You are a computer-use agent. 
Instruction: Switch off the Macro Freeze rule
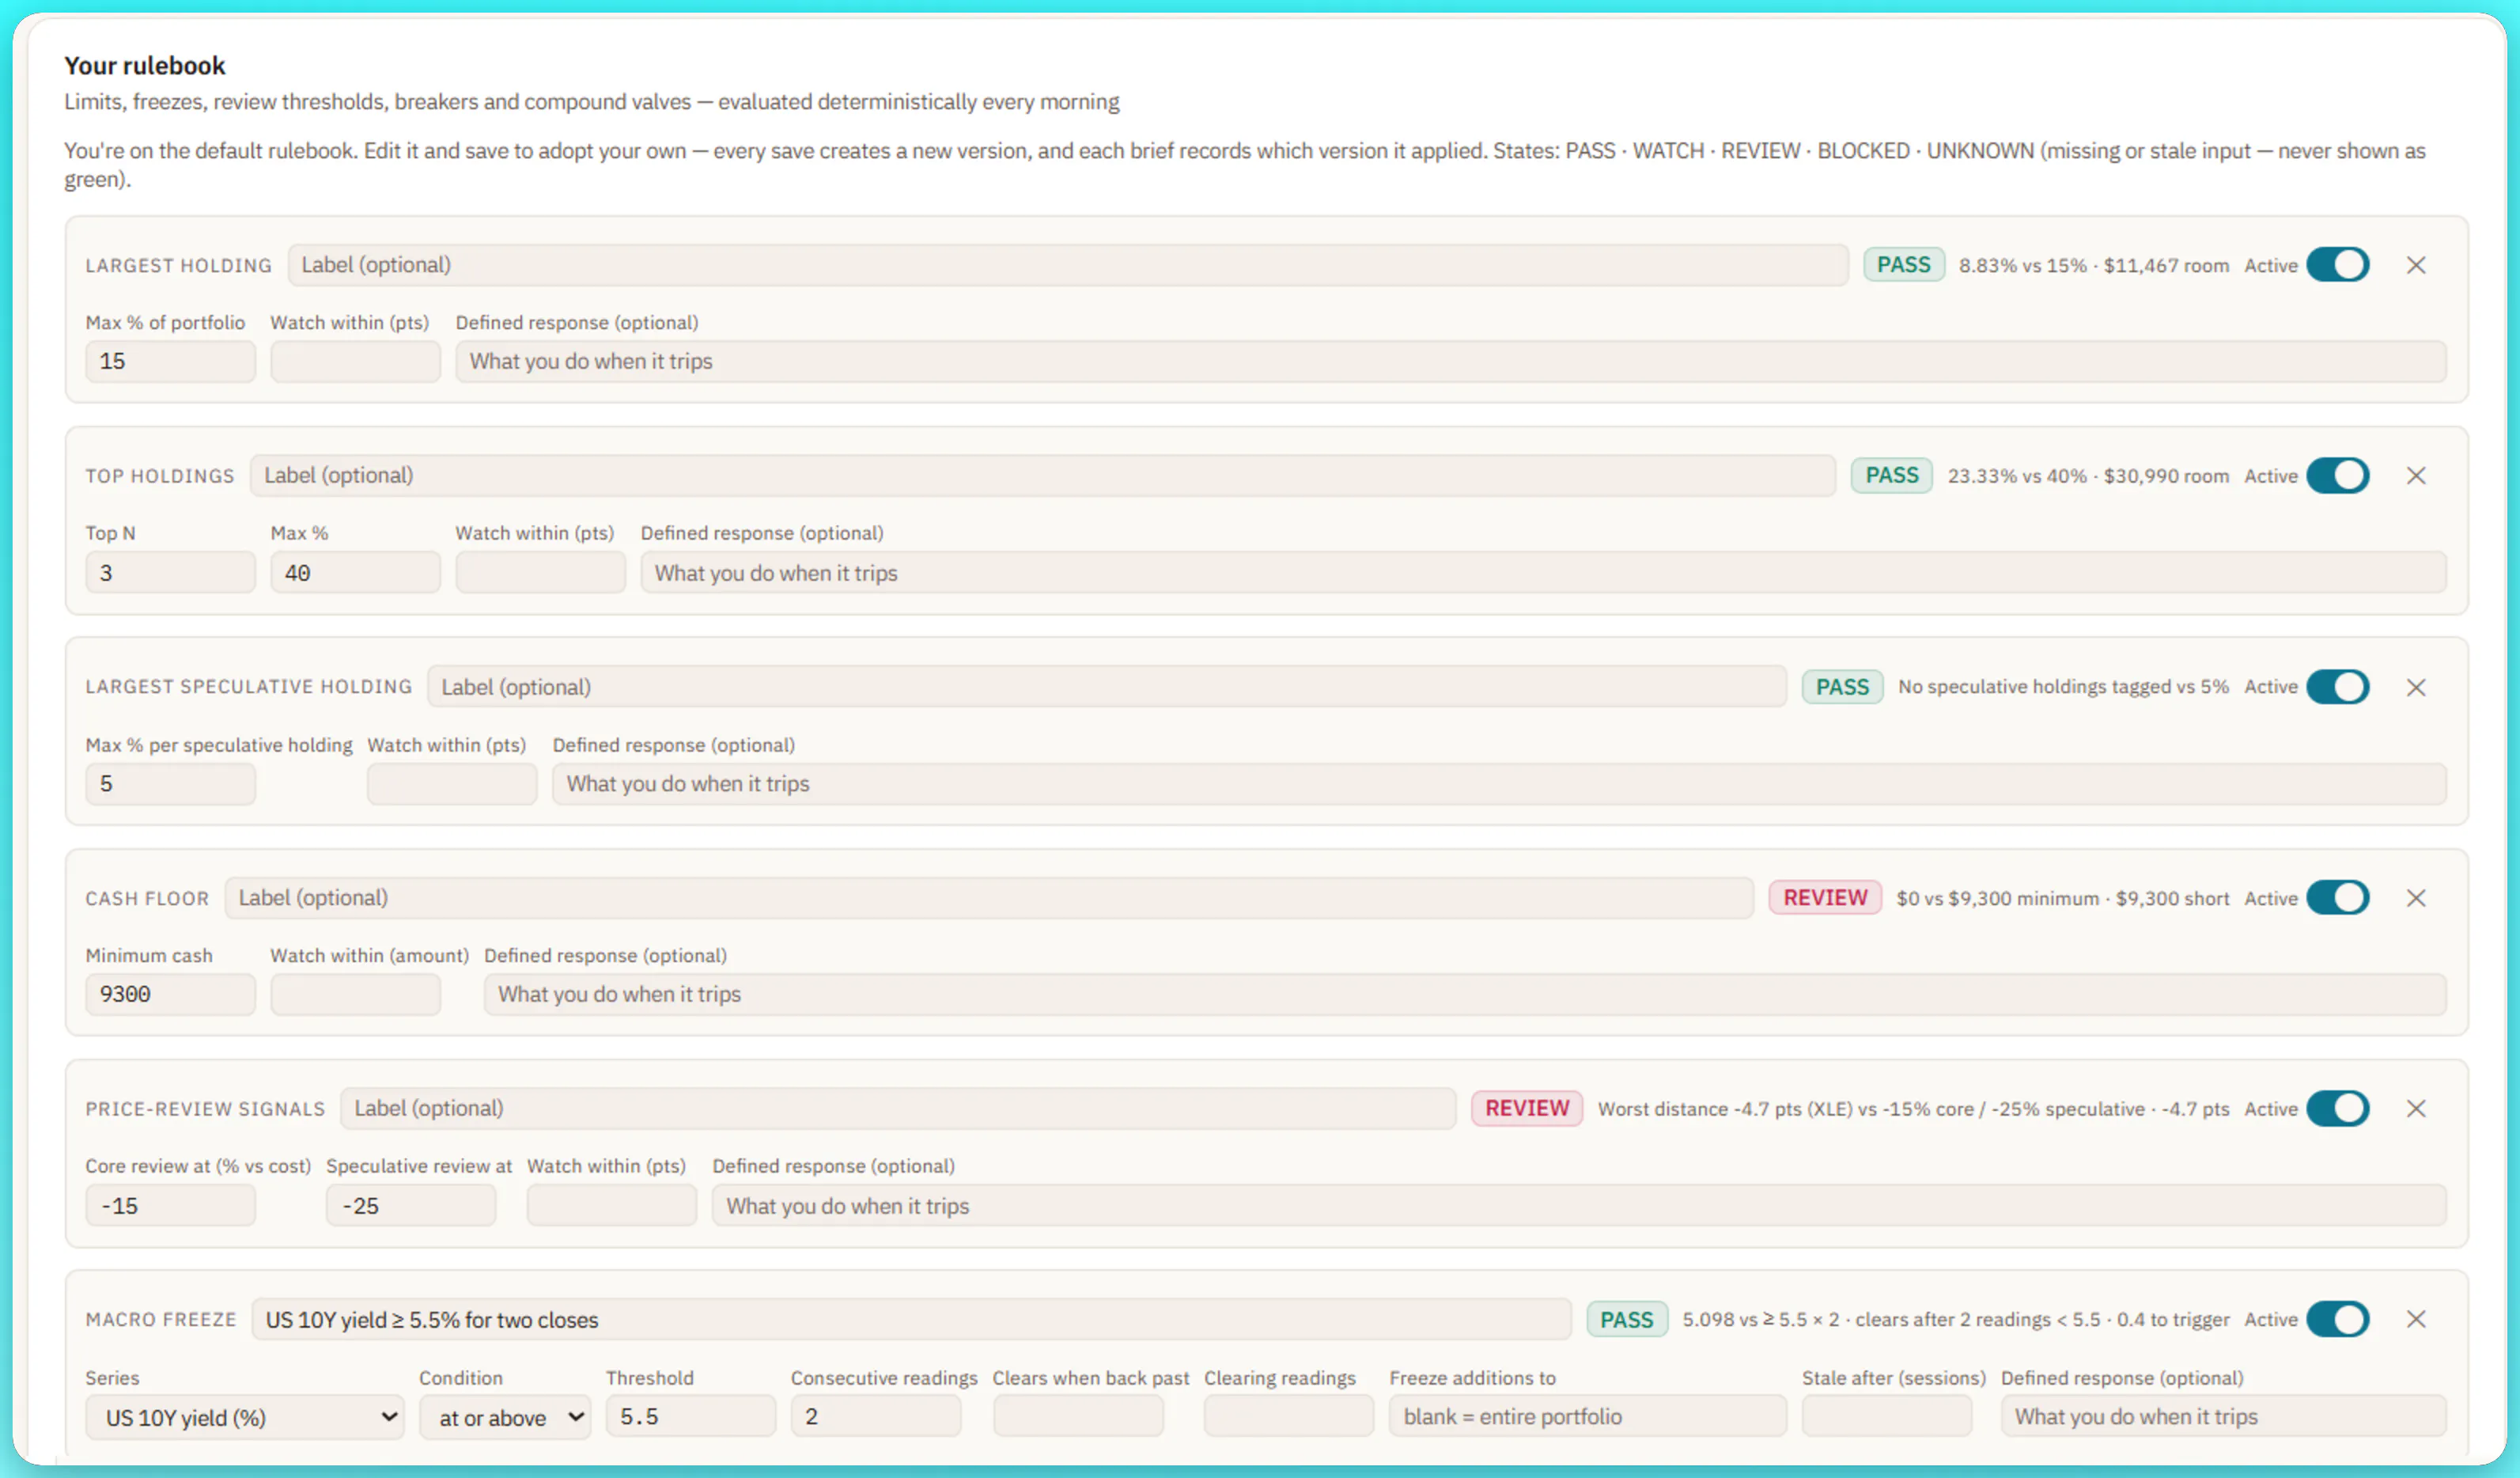2337,1319
